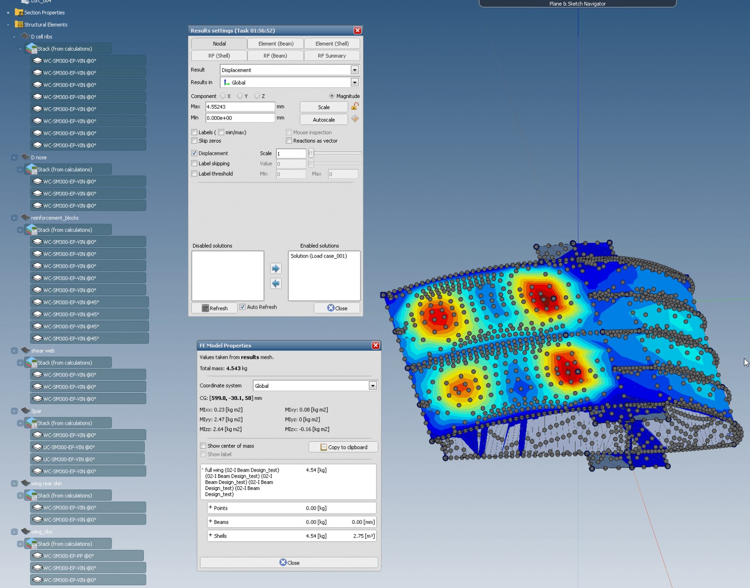Tick the min/max checkbox
The image size is (750, 588).
(x=221, y=132)
